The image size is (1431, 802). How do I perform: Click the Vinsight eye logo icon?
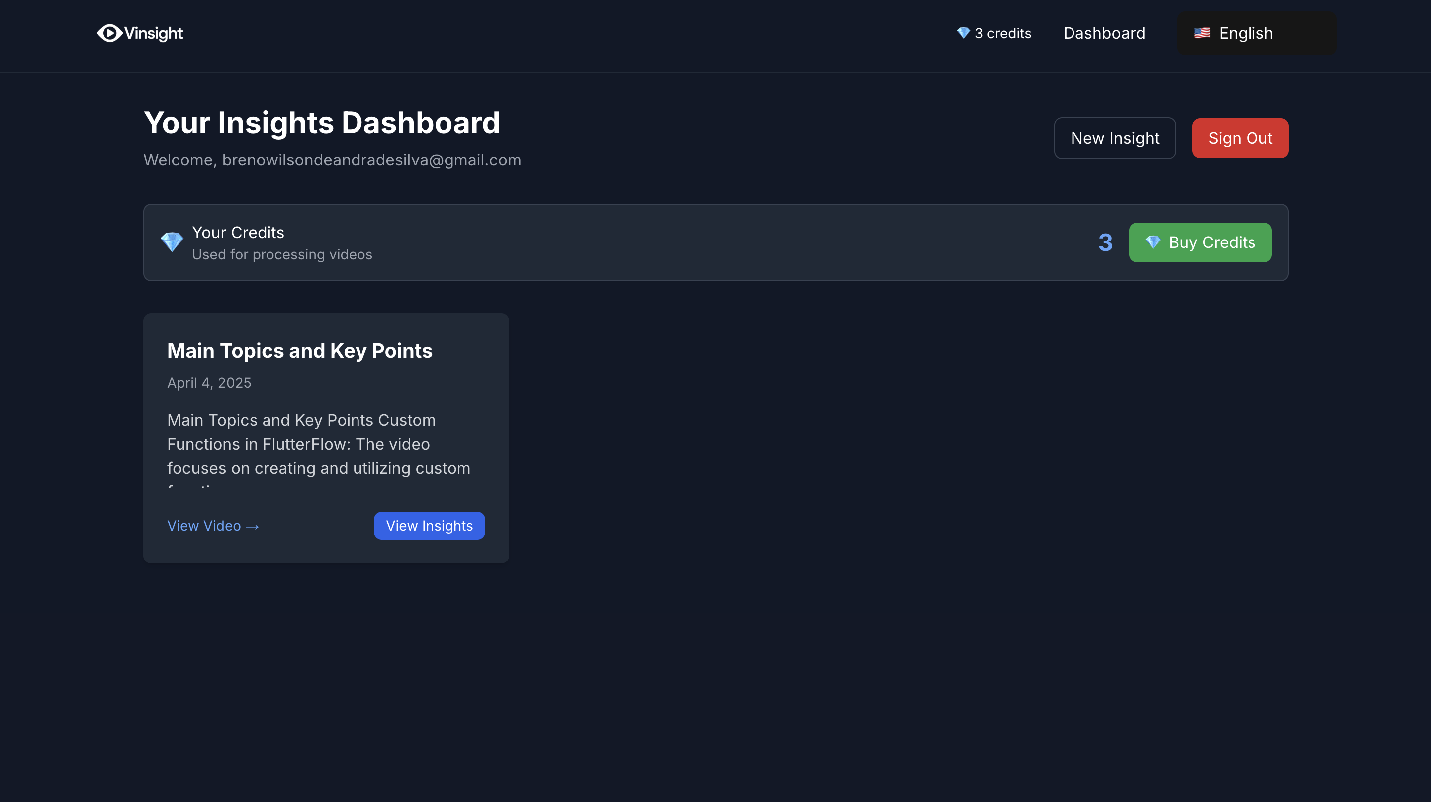tap(109, 33)
